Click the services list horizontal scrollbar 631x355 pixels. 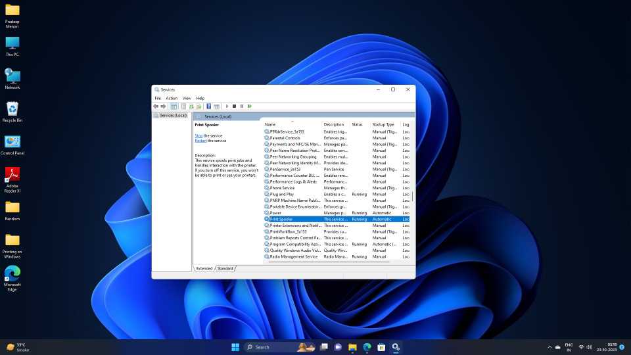pos(329,262)
